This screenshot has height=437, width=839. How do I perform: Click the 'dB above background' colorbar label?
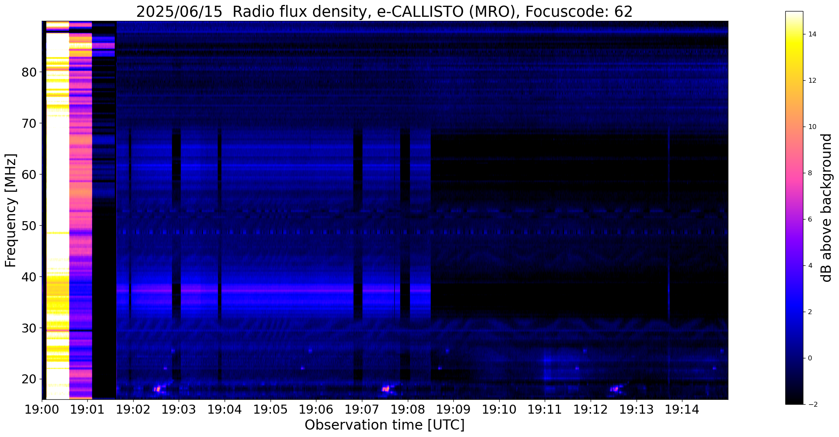click(x=827, y=208)
